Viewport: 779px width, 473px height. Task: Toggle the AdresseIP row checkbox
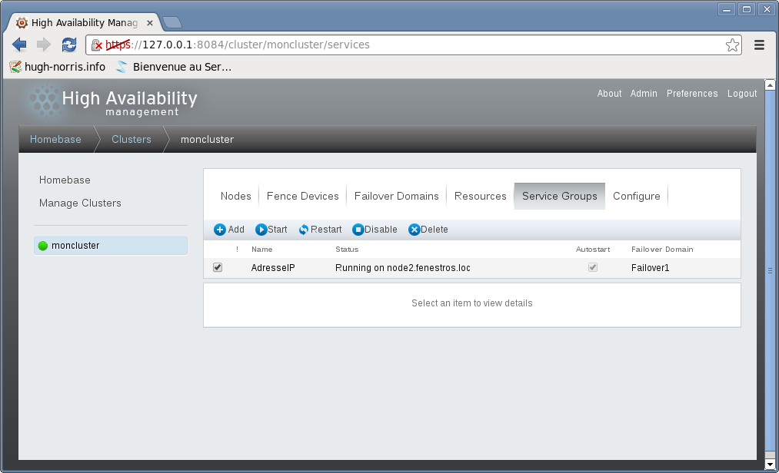pos(218,268)
